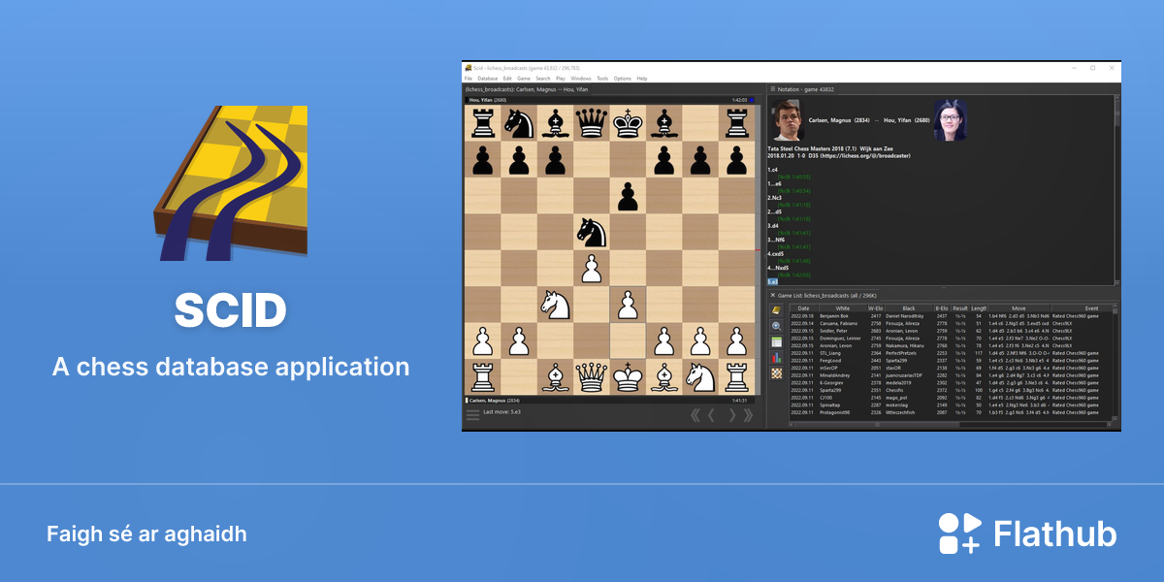This screenshot has width=1164, height=582.
Task: Click highlighted move 5.e3 in notation
Action: (x=773, y=281)
